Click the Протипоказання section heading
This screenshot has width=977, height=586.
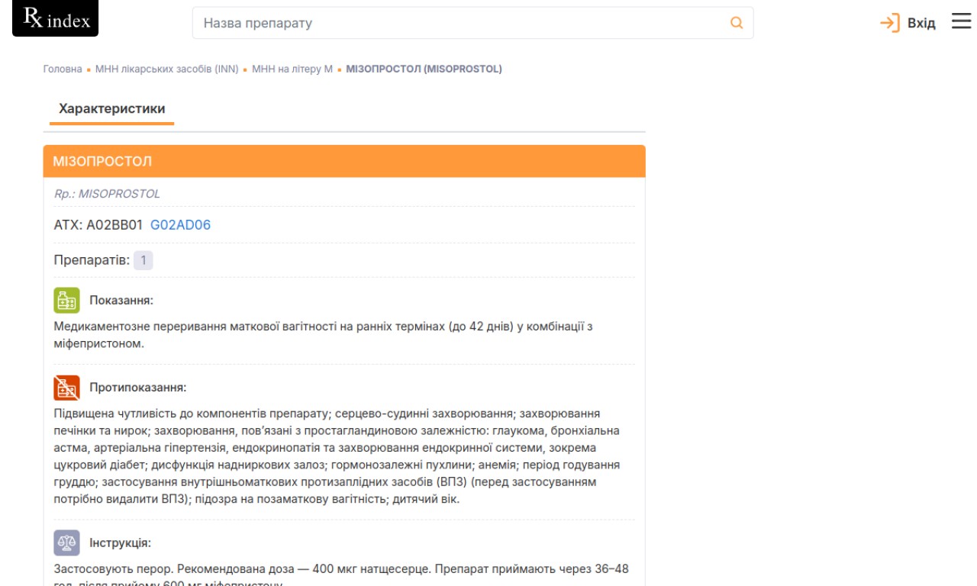[137, 388]
